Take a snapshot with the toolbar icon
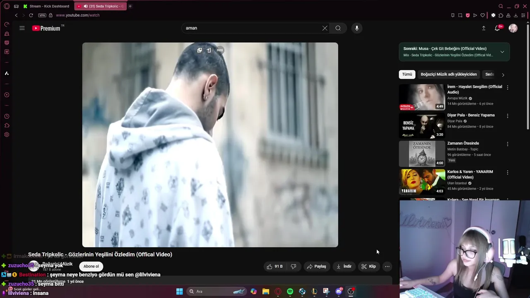Screen dimensions: 530x298 coord(460,15)
